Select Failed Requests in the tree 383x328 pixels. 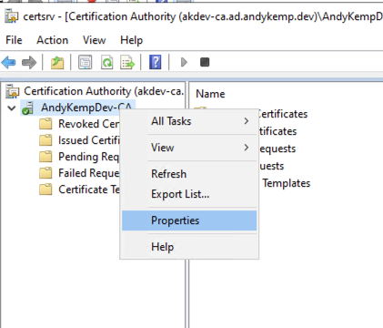pos(88,173)
